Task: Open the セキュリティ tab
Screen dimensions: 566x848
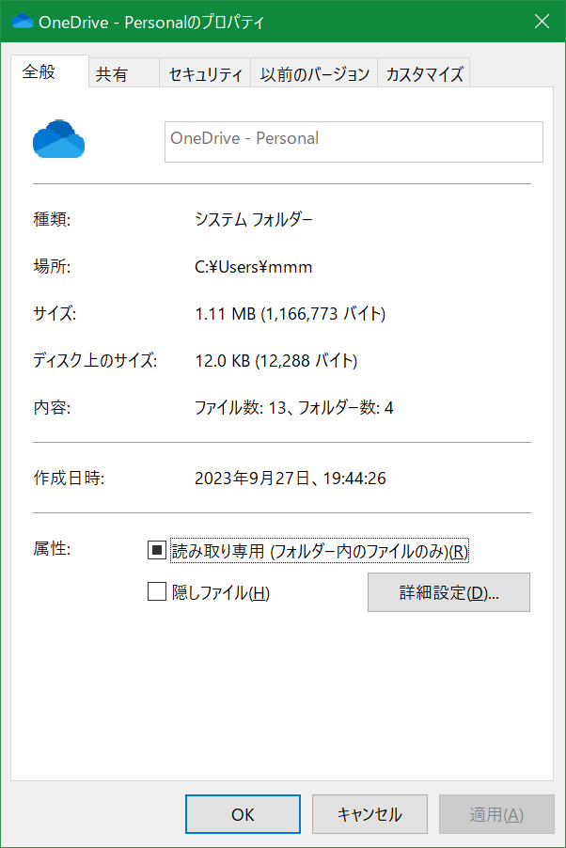Action: coord(205,73)
